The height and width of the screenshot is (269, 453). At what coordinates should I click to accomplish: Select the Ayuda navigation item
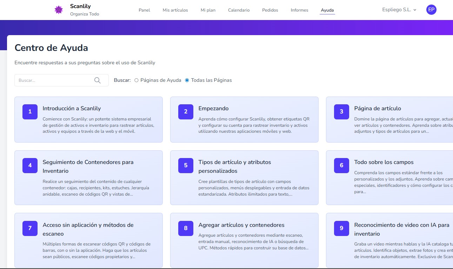(x=327, y=10)
